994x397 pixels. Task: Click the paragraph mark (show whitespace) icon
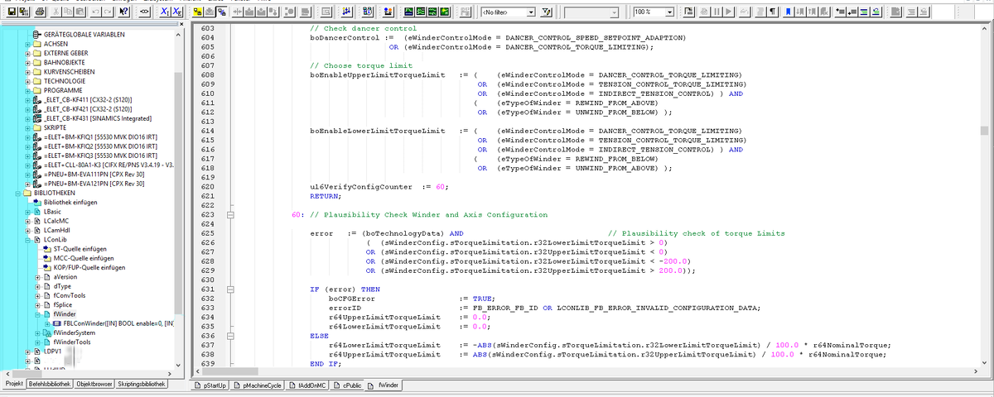772,12
